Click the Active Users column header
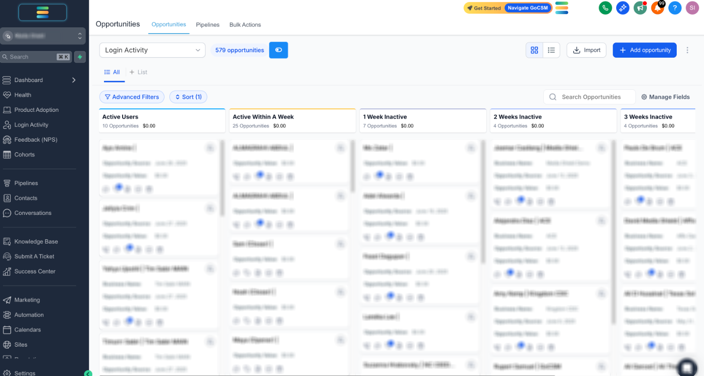Viewport: 704px width, 376px height. click(162, 121)
